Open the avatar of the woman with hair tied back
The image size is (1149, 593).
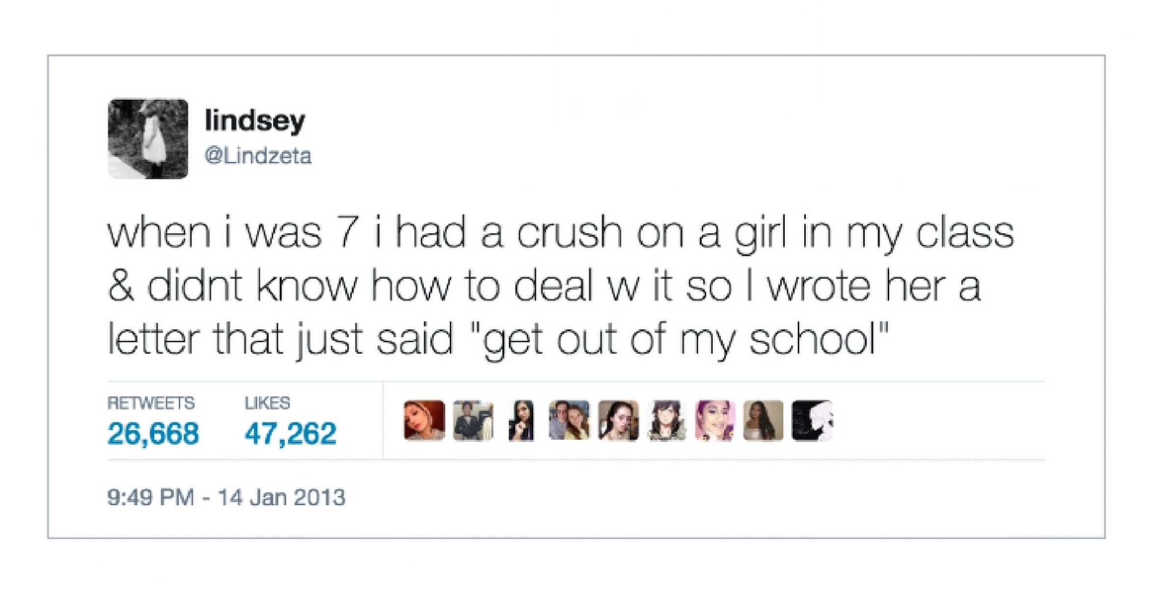[x=618, y=420]
